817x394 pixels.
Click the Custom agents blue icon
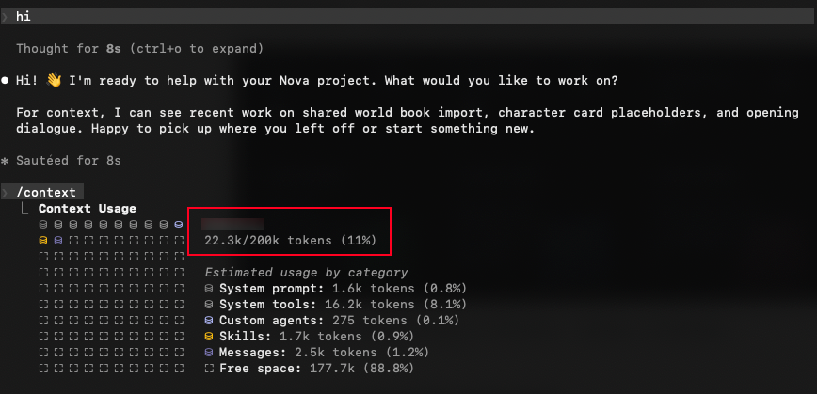point(209,321)
